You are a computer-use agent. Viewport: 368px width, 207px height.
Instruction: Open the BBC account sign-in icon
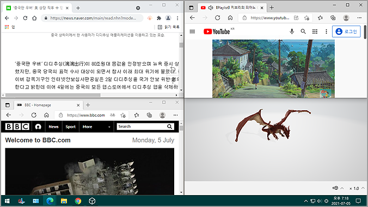point(38,127)
